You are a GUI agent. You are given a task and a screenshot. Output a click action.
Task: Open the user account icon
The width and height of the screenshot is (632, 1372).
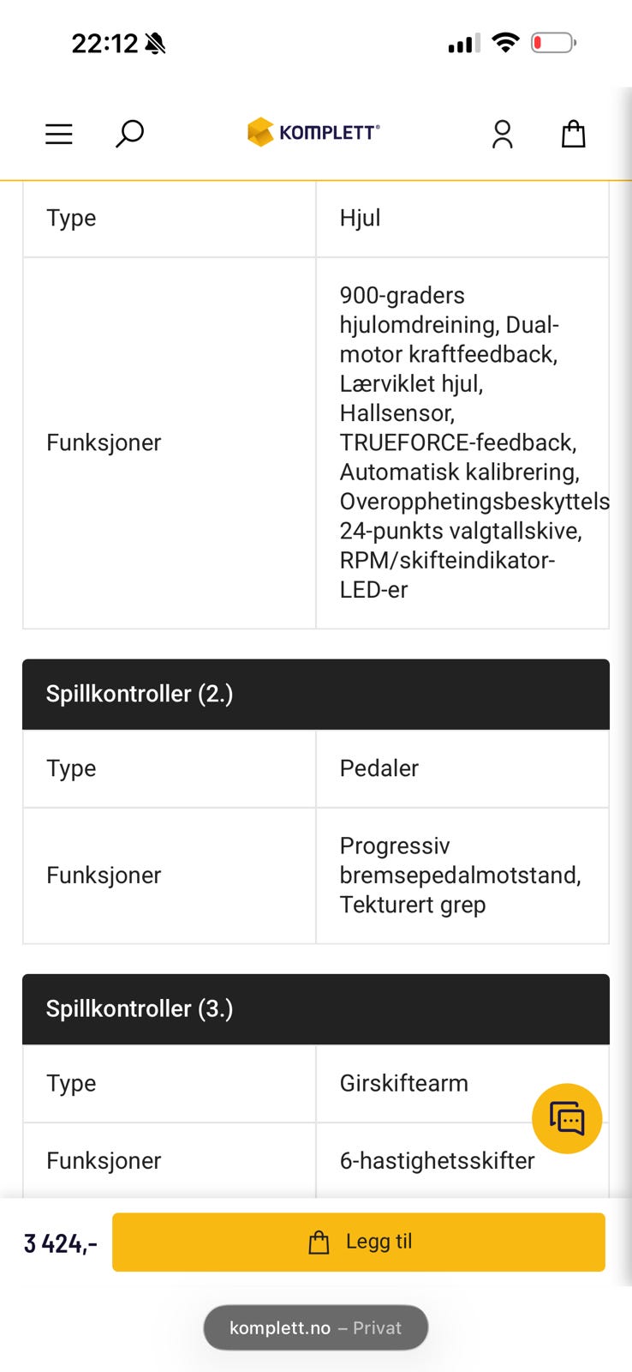(x=503, y=134)
